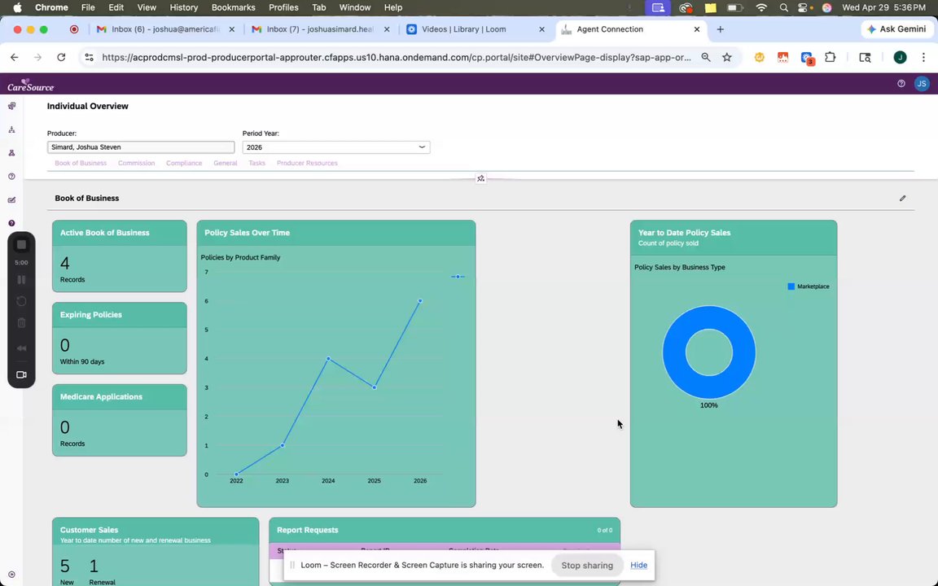Close the Agent Connection tab
Viewport: 938px width, 586px height.
(x=696, y=29)
